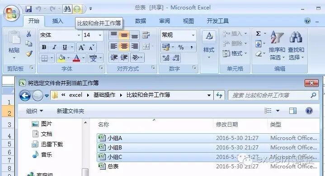Click the Clear eraser icon
Image resolution: width=325 pixels, height=176 pixels.
[259, 54]
